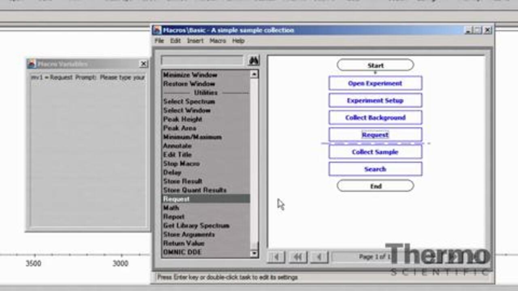Click the Collect Sample step
This screenshot has height=291, width=518.
375,152
